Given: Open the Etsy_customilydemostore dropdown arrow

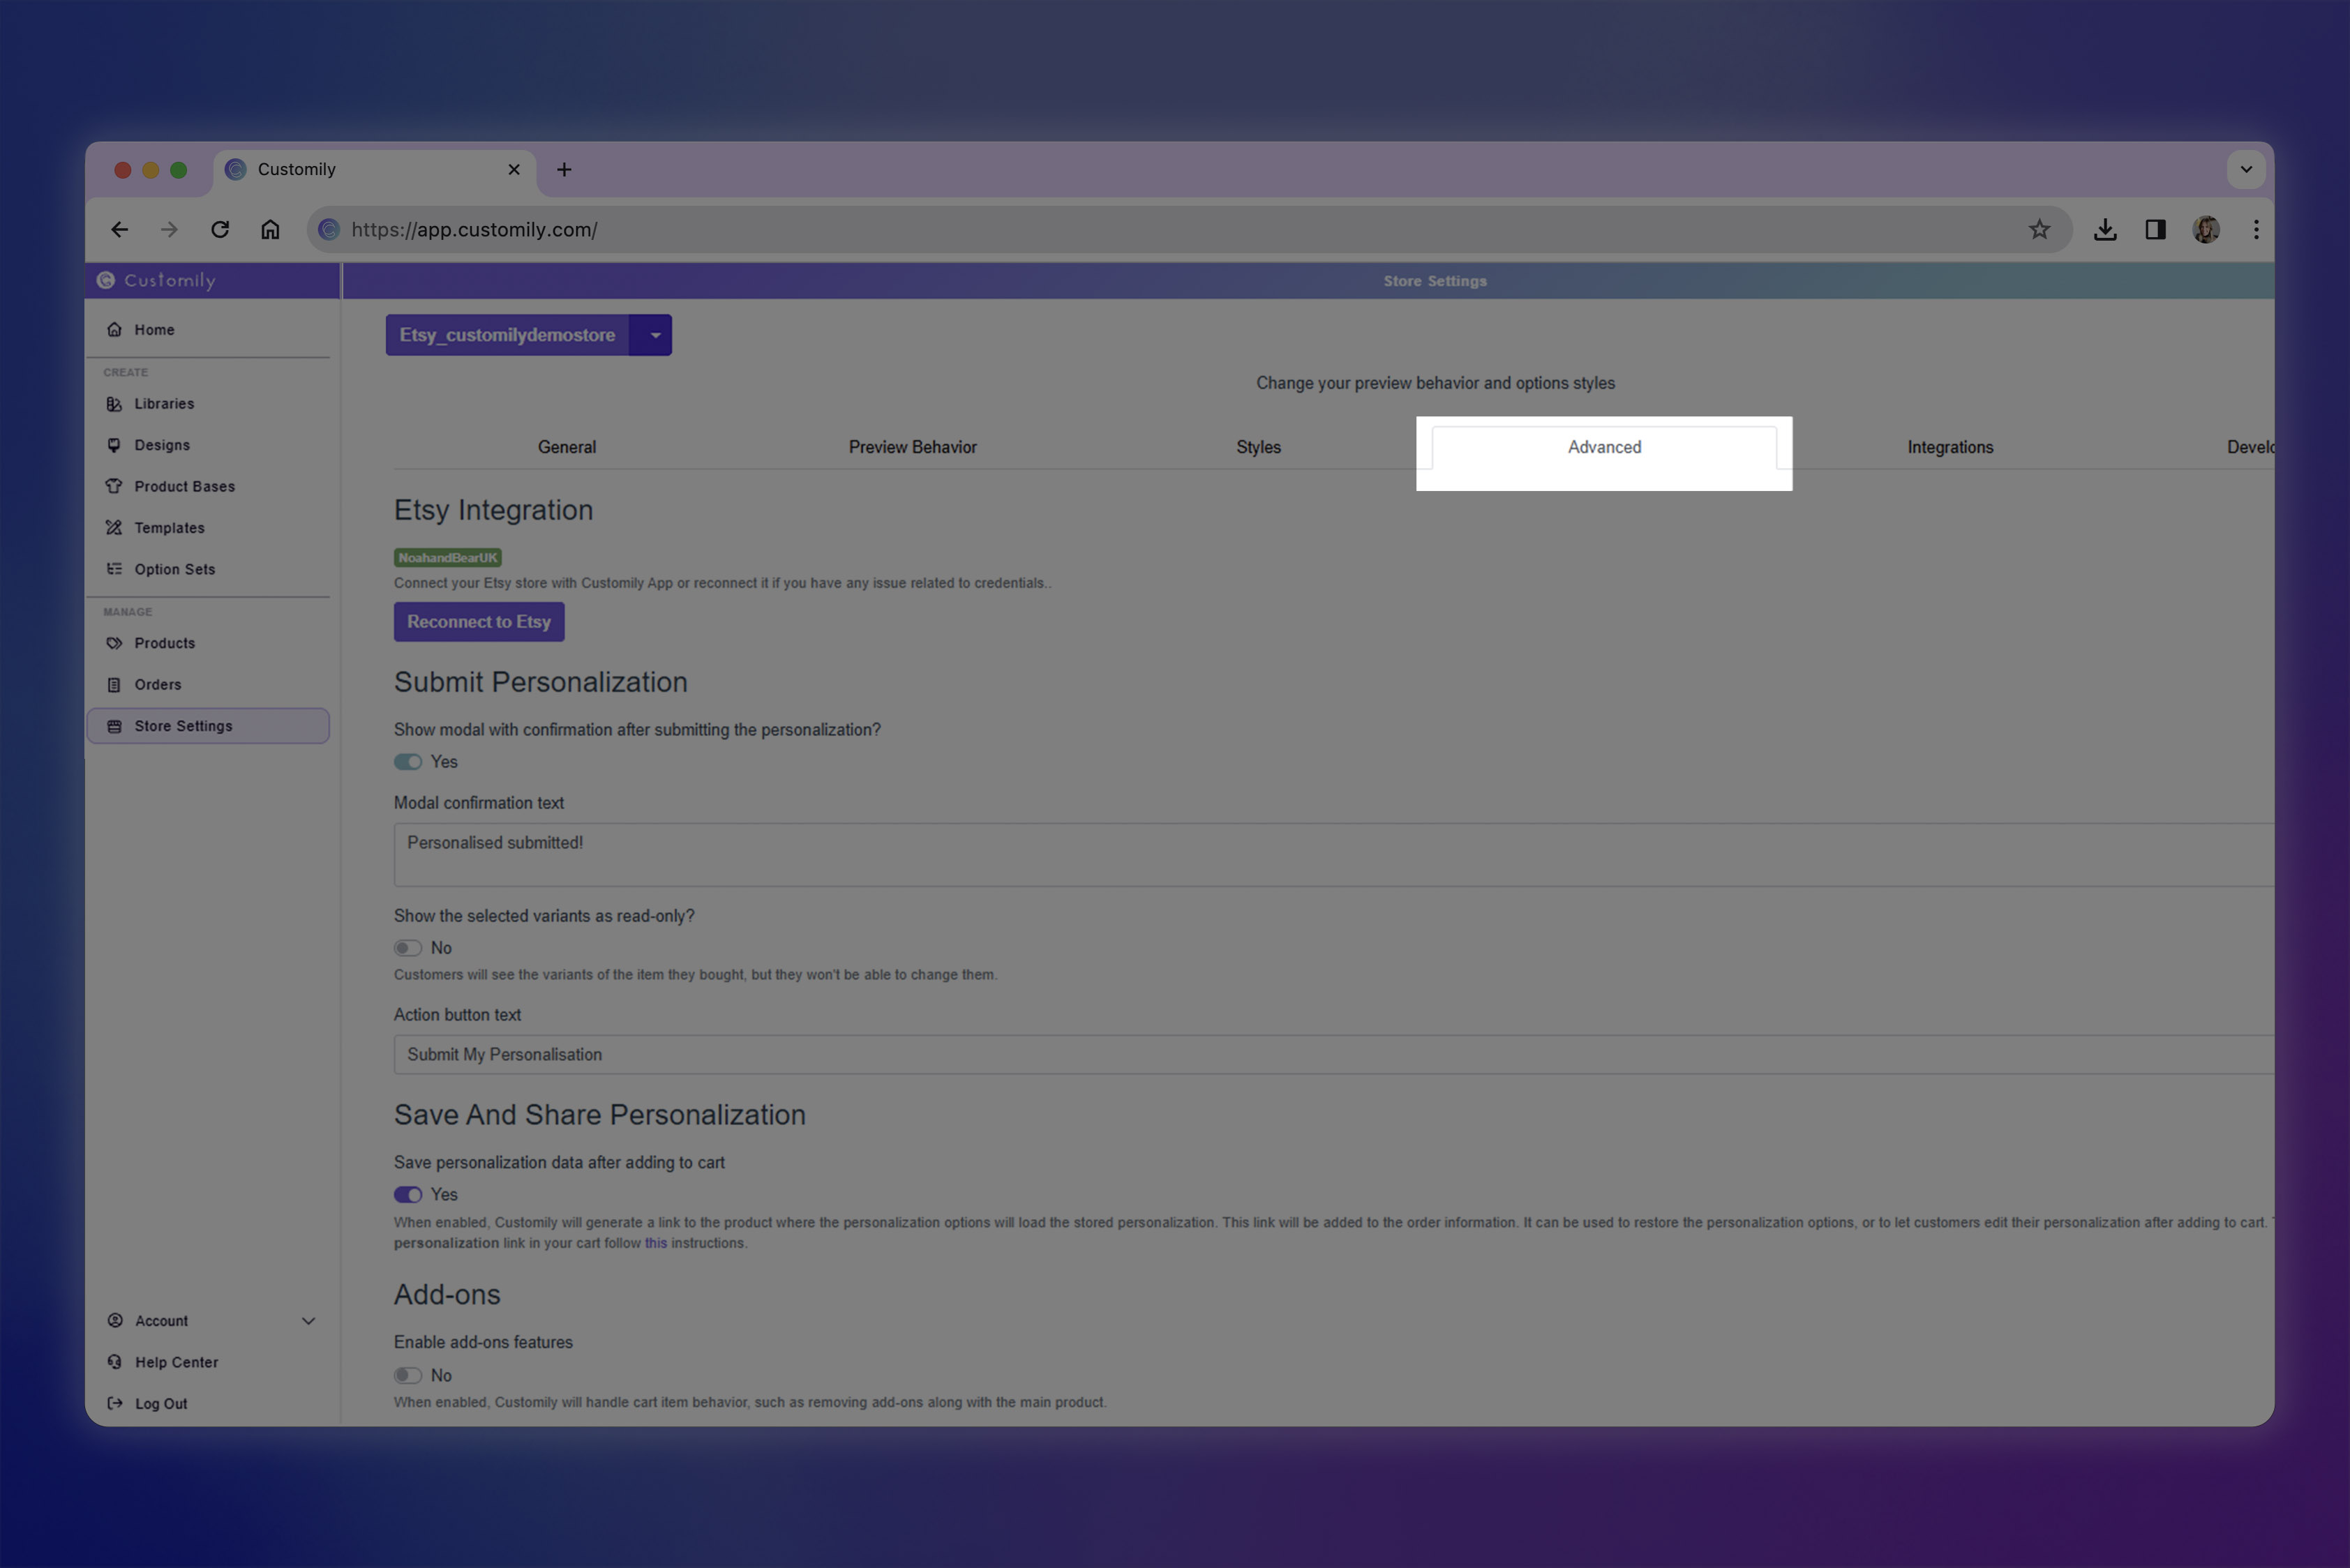Looking at the screenshot, I should click(654, 335).
